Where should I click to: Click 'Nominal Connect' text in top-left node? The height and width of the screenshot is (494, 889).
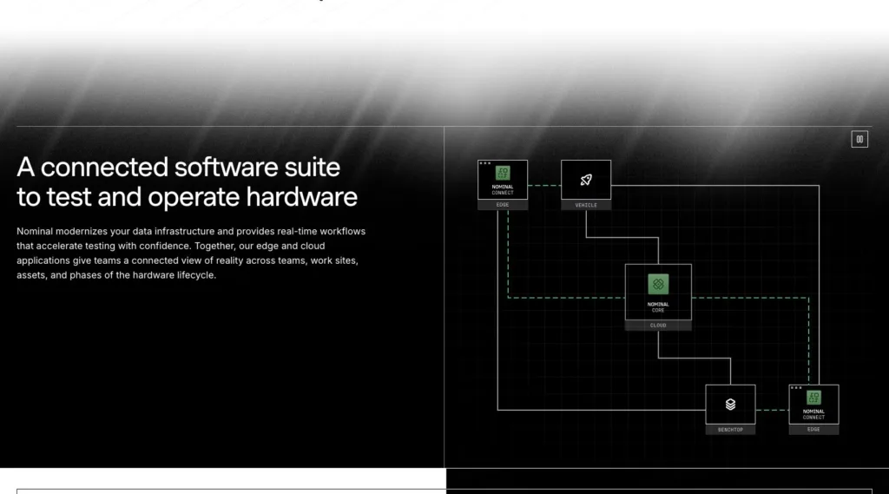click(503, 189)
